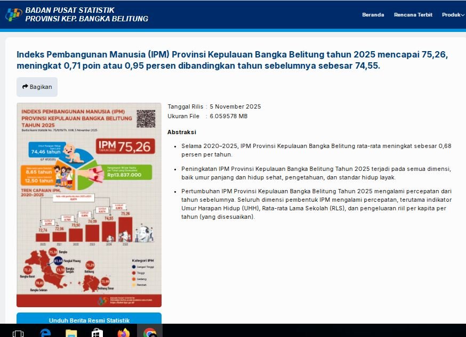Click the IPM 75,26 red badge on infographic
The image size is (466, 337).
click(x=125, y=146)
